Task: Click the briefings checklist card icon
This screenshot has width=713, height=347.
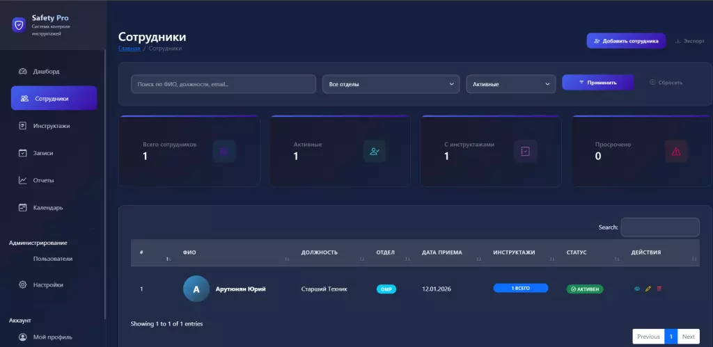Action: [x=525, y=152]
